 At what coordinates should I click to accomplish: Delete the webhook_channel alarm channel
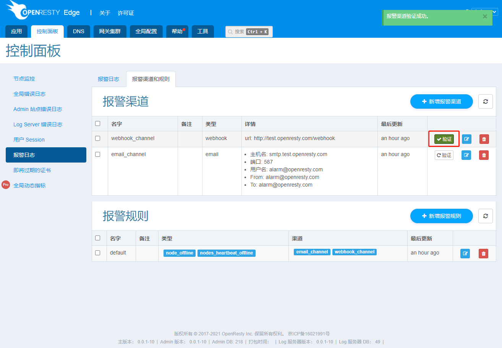[484, 139]
